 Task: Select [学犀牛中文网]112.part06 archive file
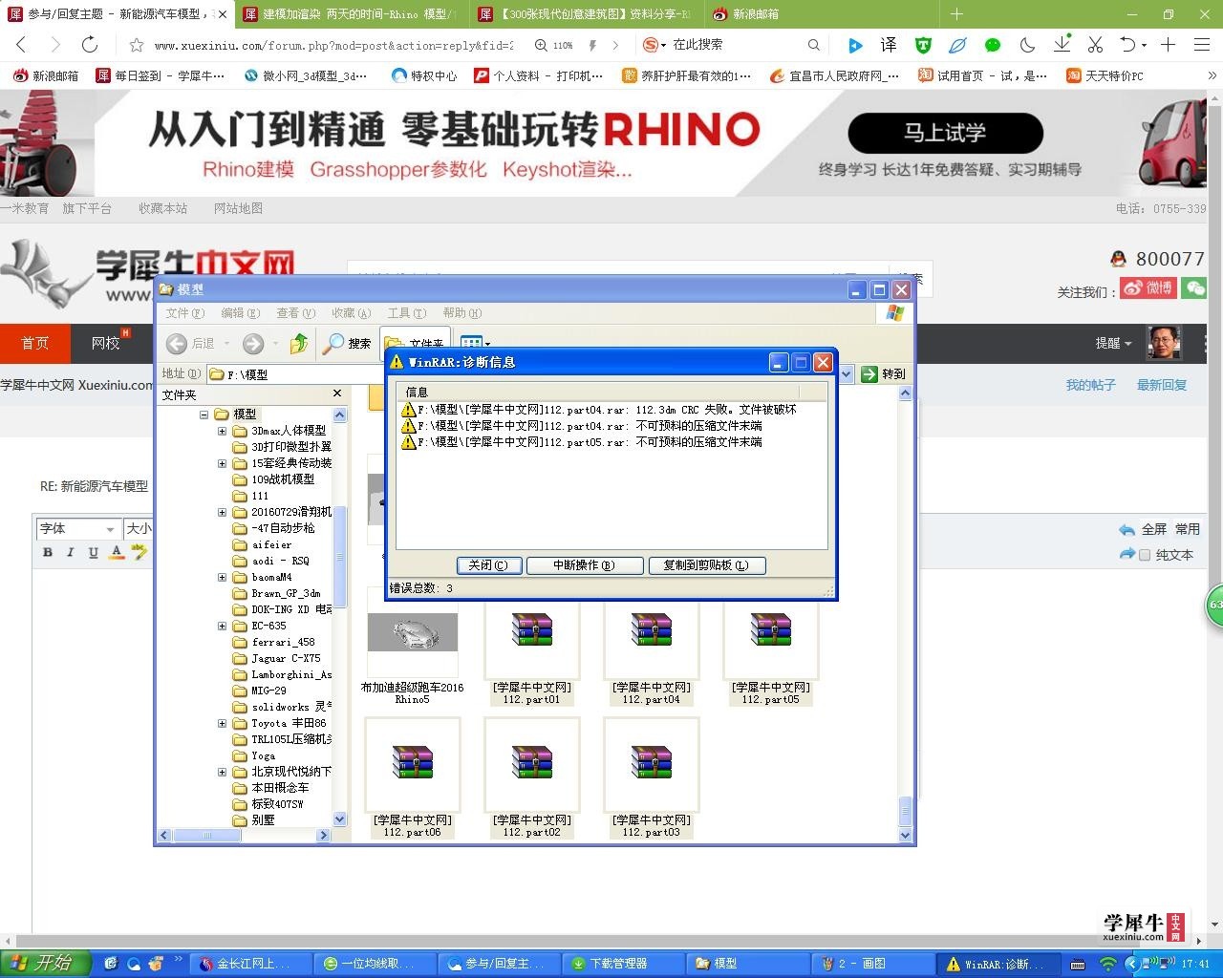coord(413,778)
